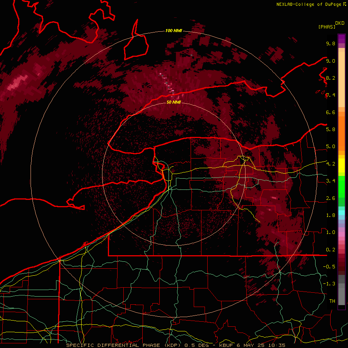Click the 2.6 scale value
Viewport: 348px width, 348px height.
pos(331,198)
